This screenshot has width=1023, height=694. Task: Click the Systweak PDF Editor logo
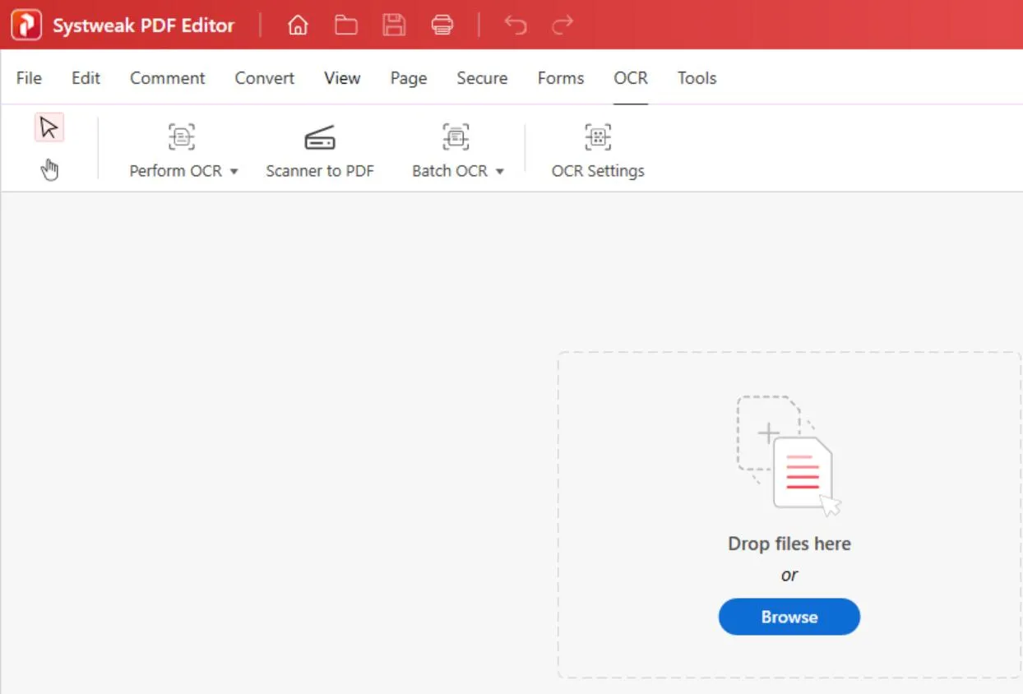click(x=26, y=25)
